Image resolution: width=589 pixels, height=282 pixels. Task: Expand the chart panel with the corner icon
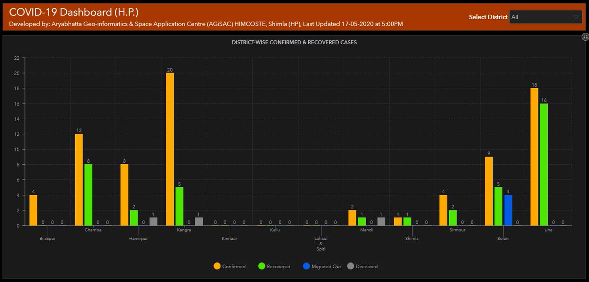(x=585, y=37)
